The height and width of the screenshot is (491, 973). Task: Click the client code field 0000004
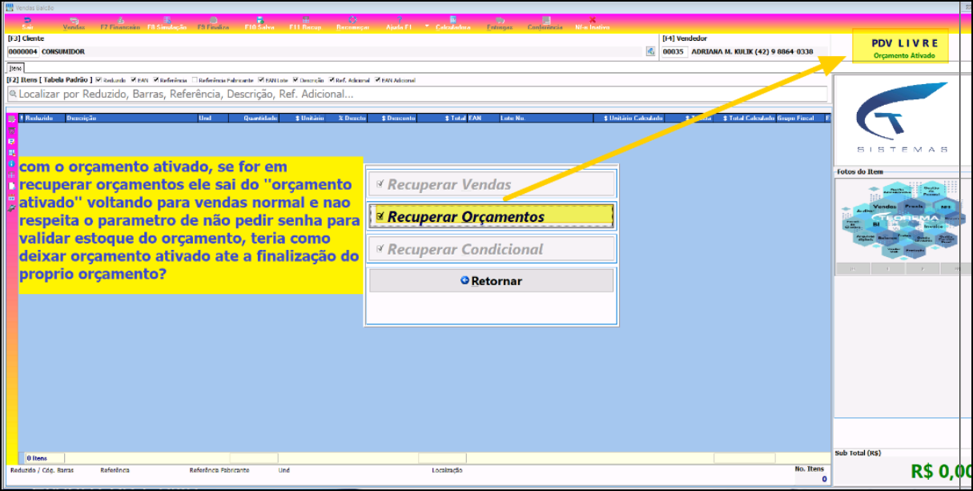pyautogui.click(x=22, y=51)
